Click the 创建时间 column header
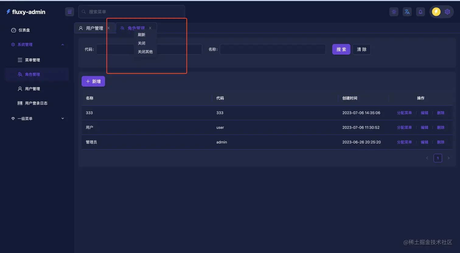 (x=350, y=98)
